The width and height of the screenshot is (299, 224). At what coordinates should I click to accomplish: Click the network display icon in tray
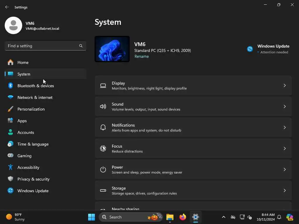[x=242, y=217]
